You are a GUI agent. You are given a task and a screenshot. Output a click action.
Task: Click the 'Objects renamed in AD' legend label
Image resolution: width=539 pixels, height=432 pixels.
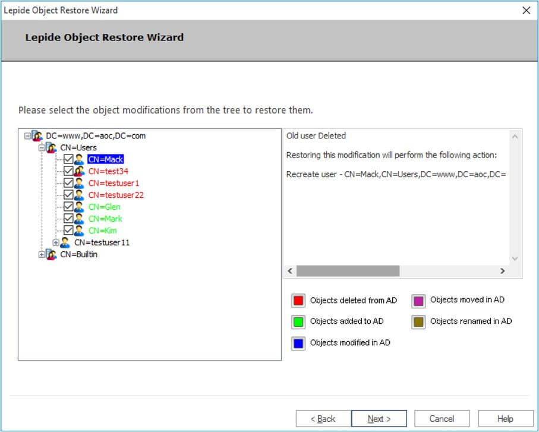(x=471, y=321)
